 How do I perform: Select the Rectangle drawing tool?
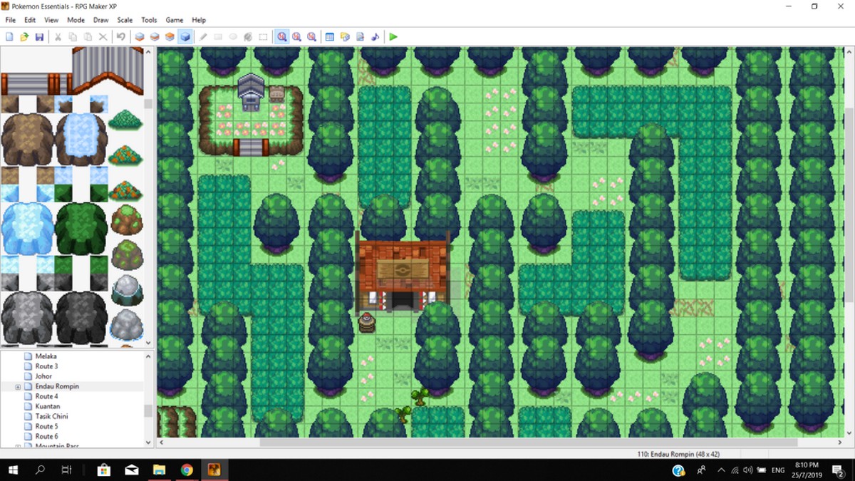point(218,36)
